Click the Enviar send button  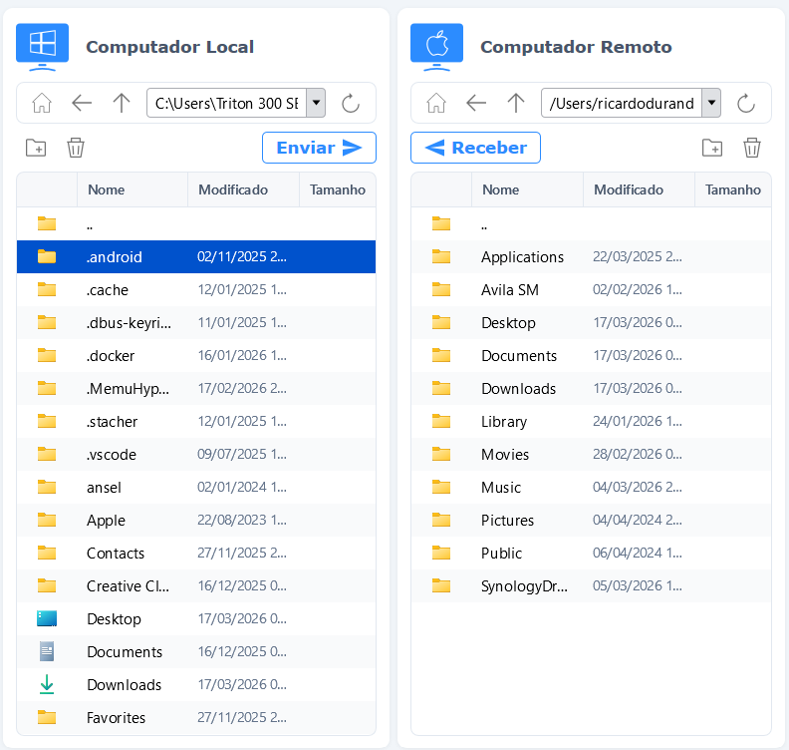coord(319,148)
